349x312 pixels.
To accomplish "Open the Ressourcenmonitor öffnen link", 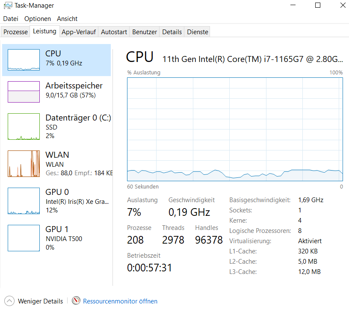I will tap(120, 301).
